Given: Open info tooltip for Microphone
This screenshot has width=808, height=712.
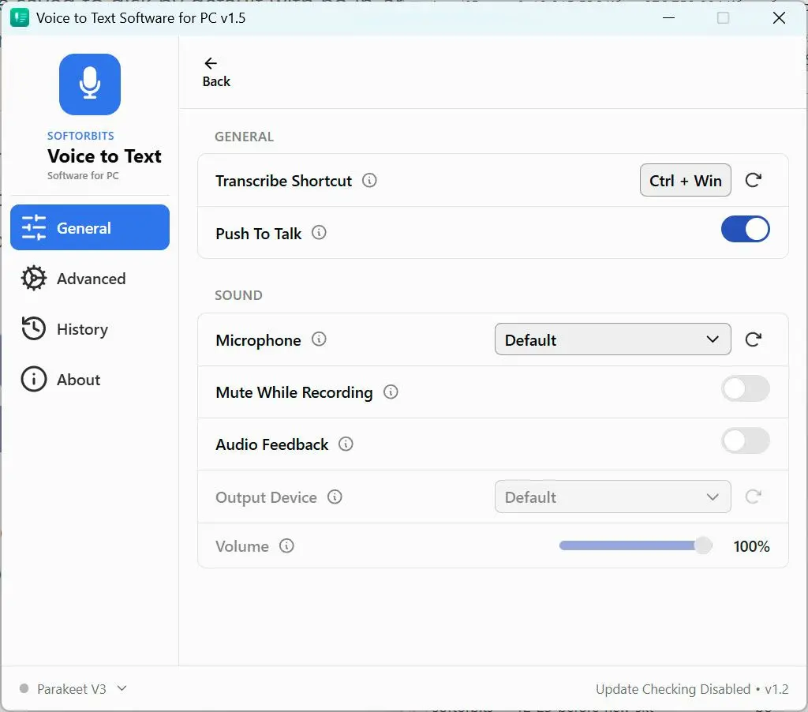Looking at the screenshot, I should (319, 339).
